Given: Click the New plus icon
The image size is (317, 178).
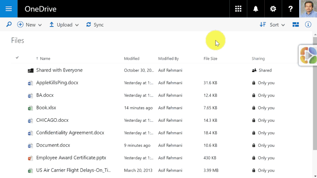Looking at the screenshot, I should point(20,25).
